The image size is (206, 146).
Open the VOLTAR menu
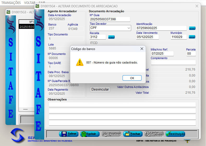(x=29, y=2)
